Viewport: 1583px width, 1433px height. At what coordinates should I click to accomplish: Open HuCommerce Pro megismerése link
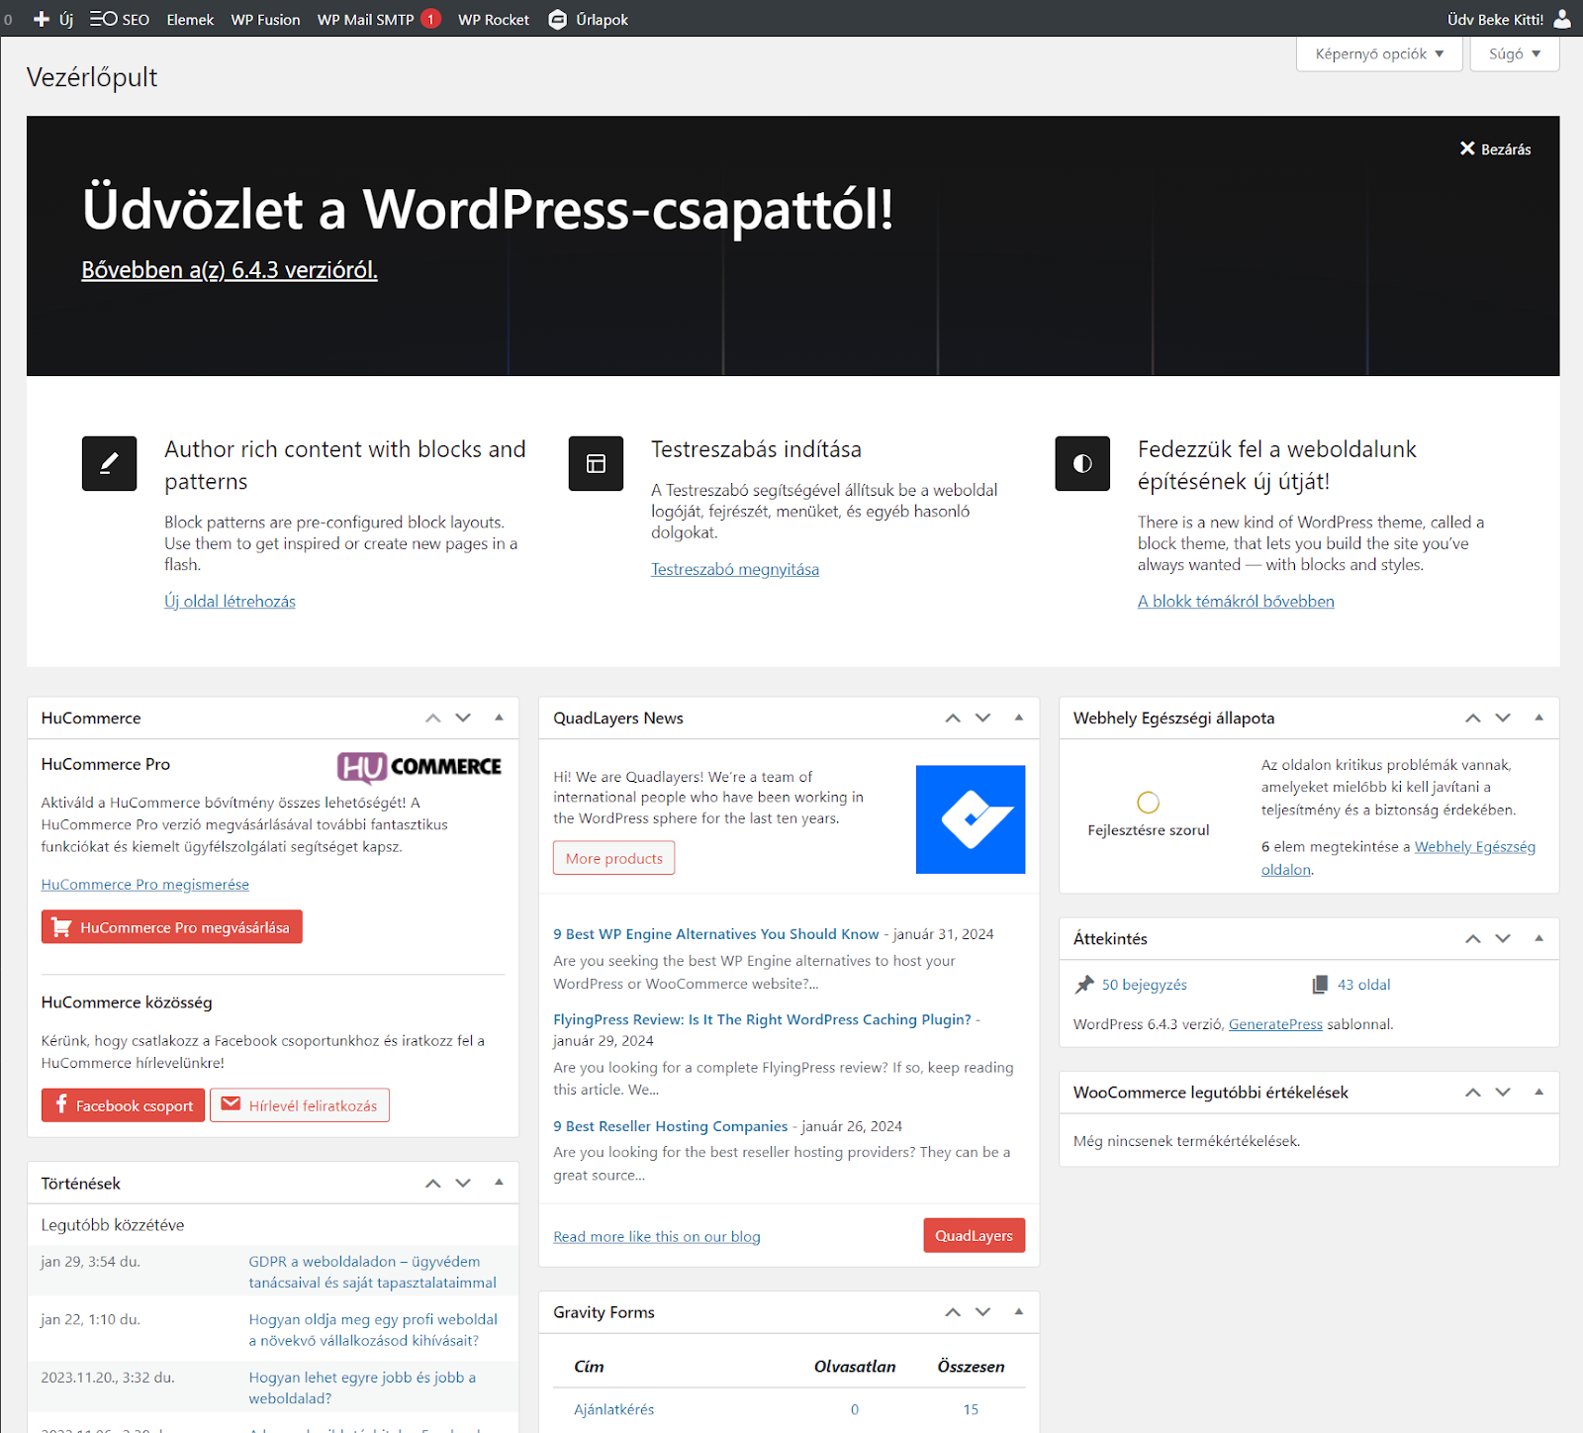[145, 884]
